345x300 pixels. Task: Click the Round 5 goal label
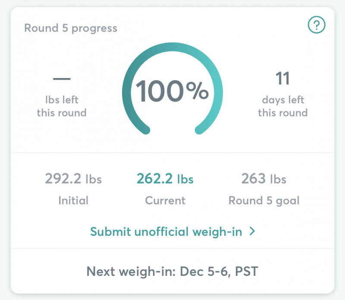264,201
